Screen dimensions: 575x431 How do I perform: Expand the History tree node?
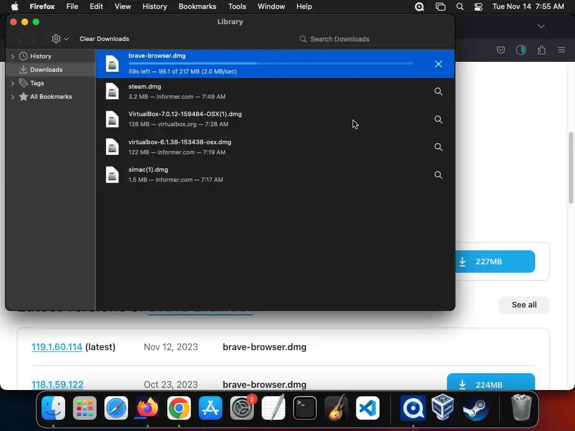[x=12, y=56]
